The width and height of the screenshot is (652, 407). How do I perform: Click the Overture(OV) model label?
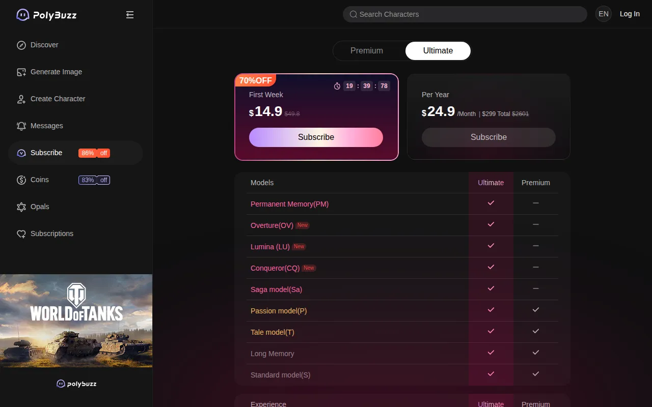(272, 225)
